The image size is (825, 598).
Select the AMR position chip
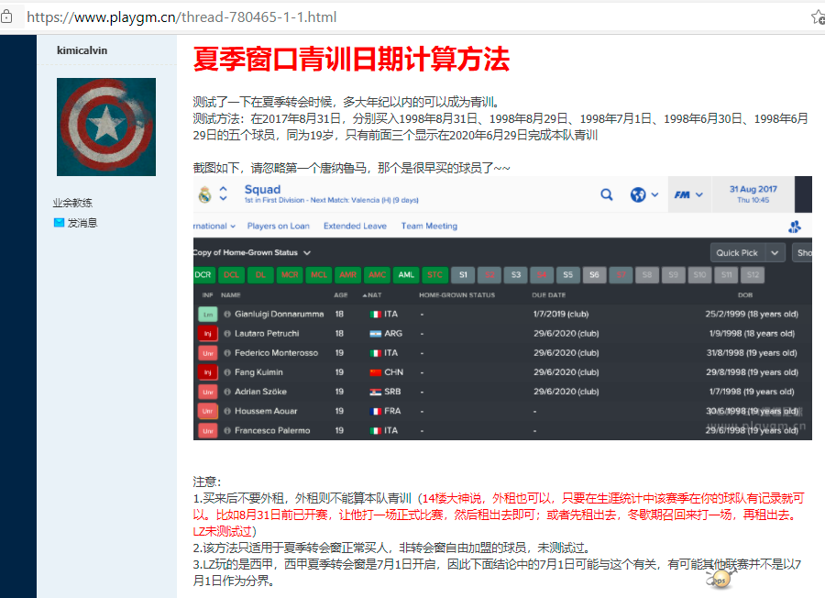coord(347,275)
